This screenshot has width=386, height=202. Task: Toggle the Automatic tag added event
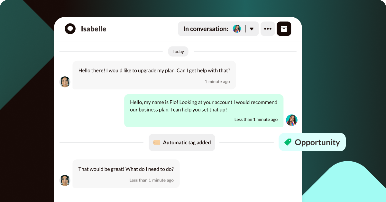coord(182,142)
